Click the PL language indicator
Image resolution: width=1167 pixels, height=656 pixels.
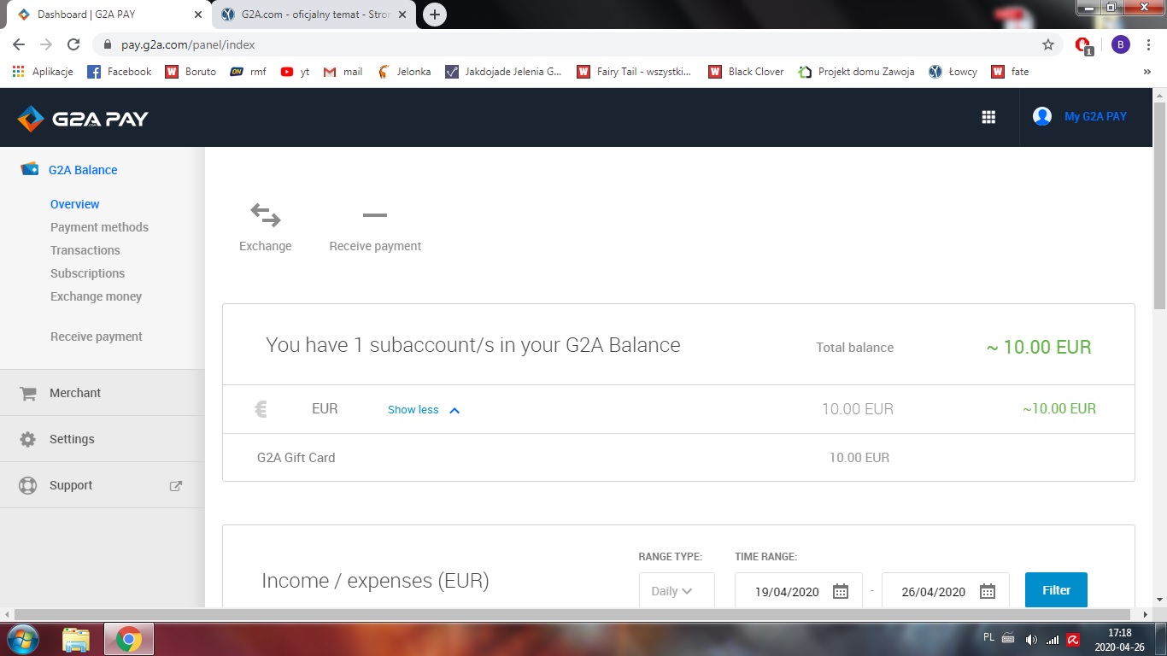click(x=988, y=637)
